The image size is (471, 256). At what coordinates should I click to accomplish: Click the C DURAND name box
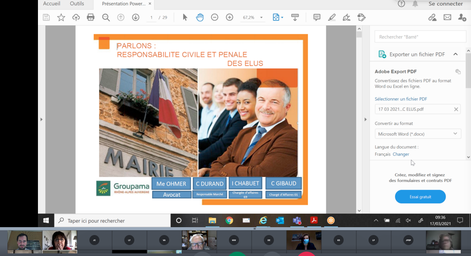point(210,183)
